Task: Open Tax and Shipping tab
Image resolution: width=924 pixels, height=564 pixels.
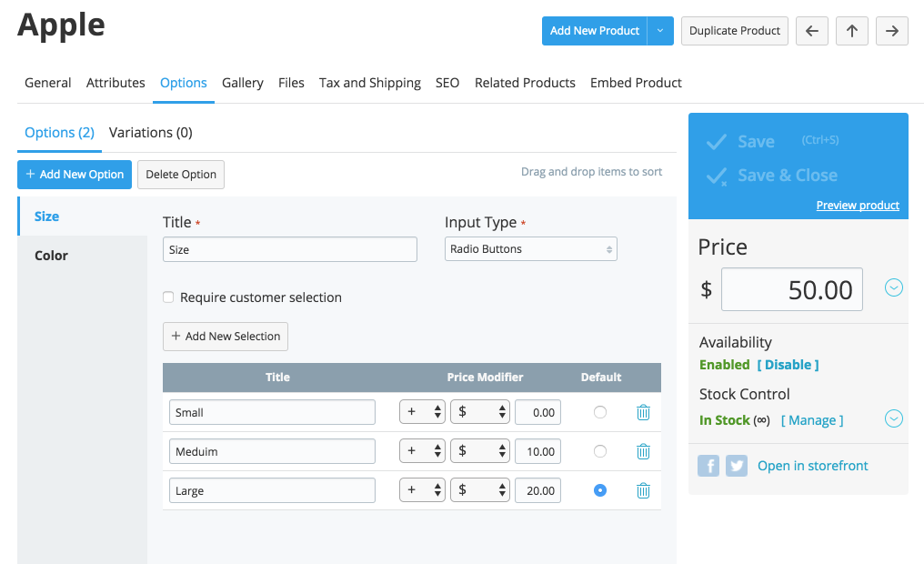Action: pos(370,83)
